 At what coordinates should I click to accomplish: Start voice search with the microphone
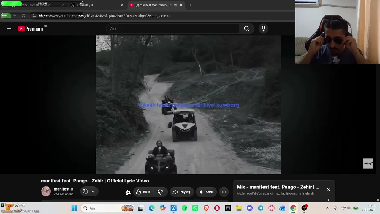tap(263, 29)
